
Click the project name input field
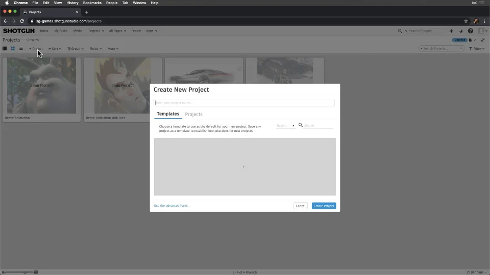pyautogui.click(x=244, y=102)
